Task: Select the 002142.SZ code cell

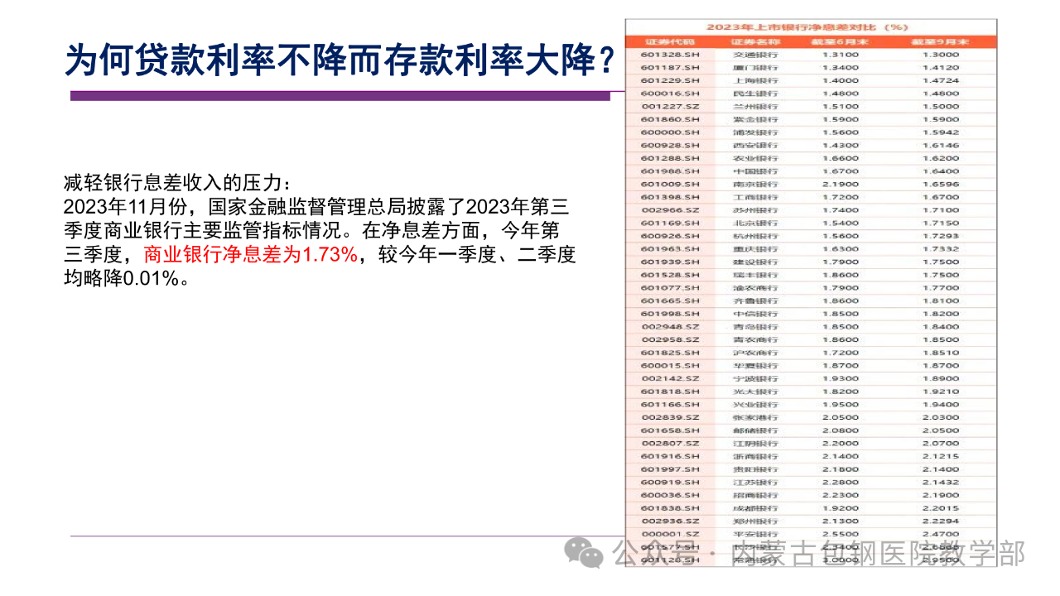Action: [670, 378]
